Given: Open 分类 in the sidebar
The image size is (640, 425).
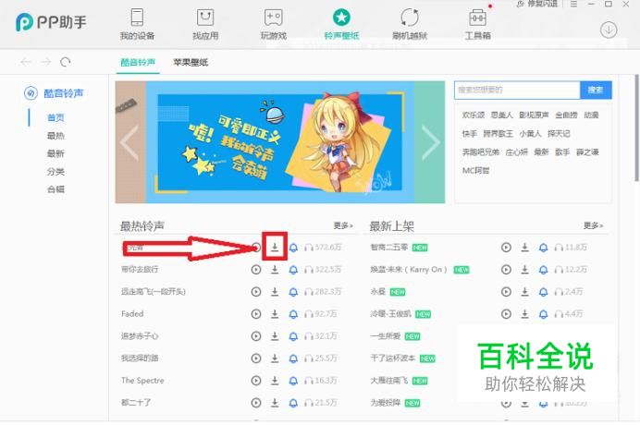Looking at the screenshot, I should click(55, 172).
